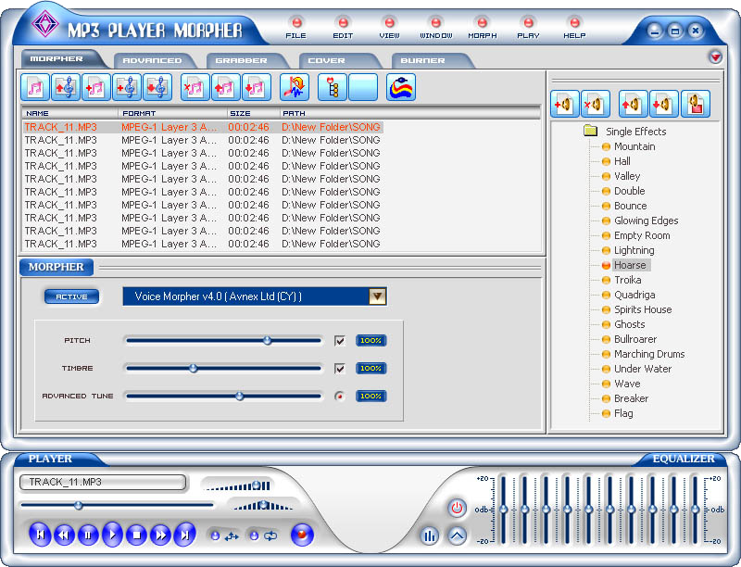Click the Timbre slider handle
This screenshot has width=741, height=567.
194,368
